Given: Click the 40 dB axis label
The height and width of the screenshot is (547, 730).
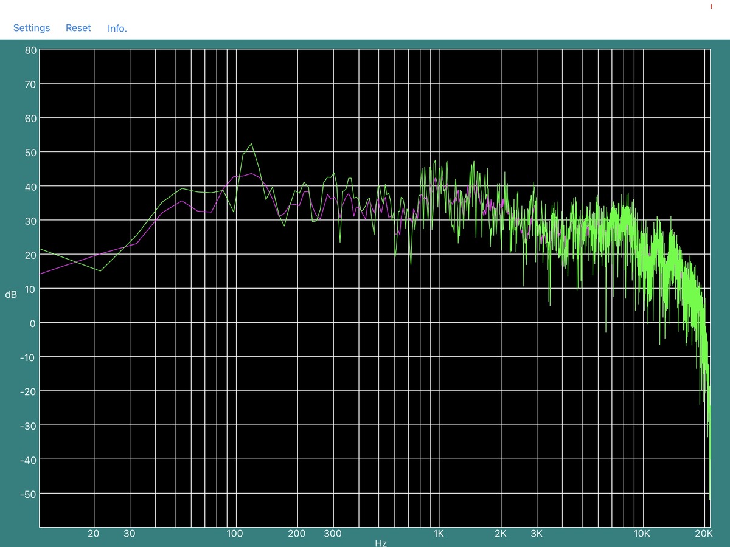Looking at the screenshot, I should point(30,186).
